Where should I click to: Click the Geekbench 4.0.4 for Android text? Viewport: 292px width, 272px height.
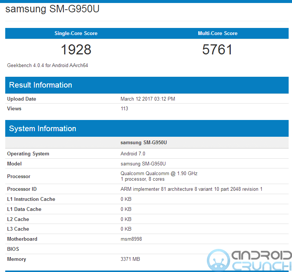tap(47, 65)
